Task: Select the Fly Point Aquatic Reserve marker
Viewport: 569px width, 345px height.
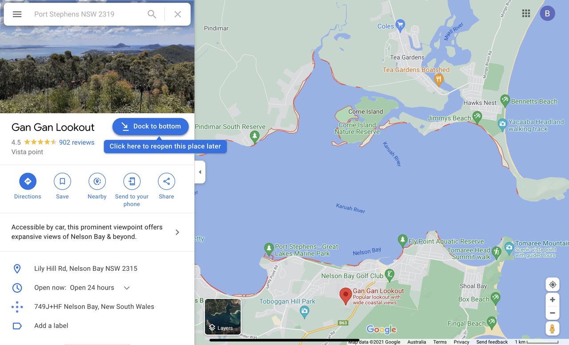Action: [x=402, y=240]
